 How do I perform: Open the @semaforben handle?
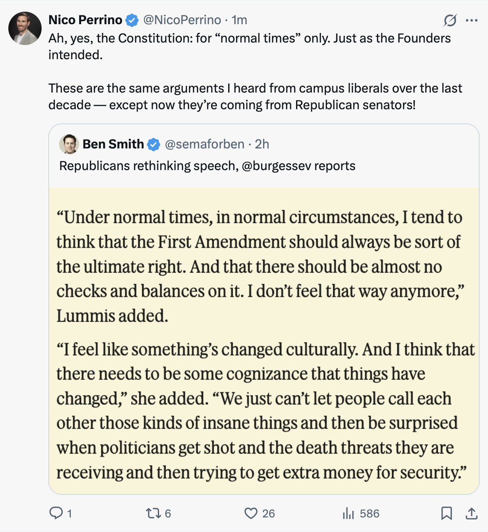(204, 144)
